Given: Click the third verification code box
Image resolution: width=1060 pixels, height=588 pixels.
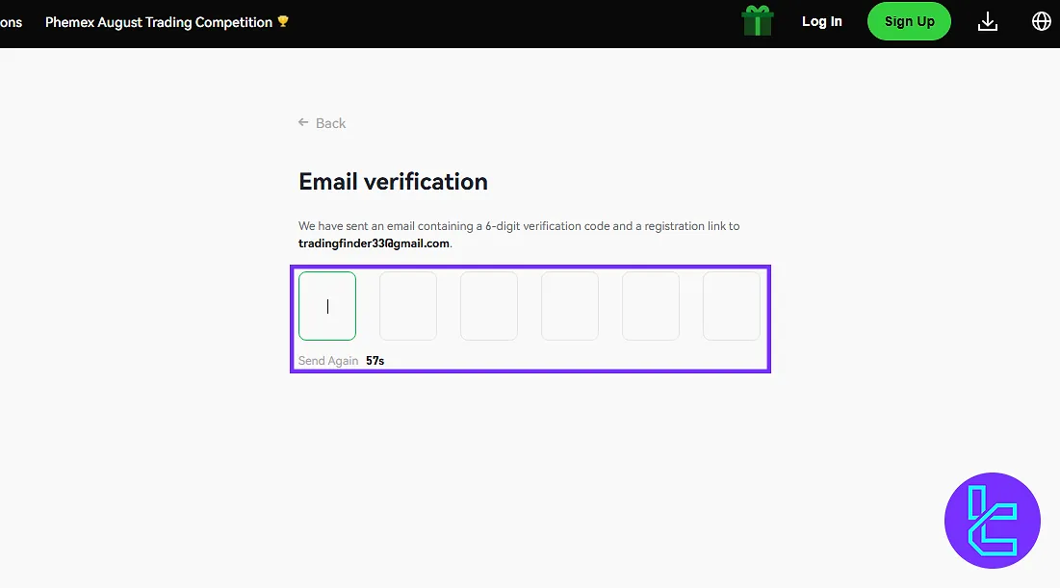Looking at the screenshot, I should click(489, 306).
